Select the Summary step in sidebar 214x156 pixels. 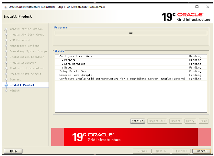15,79
